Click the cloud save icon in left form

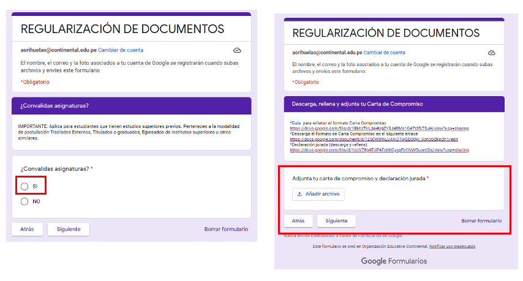pos(236,50)
